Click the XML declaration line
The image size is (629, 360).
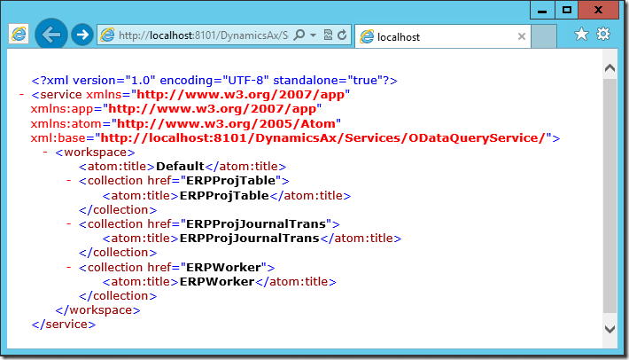click(214, 81)
